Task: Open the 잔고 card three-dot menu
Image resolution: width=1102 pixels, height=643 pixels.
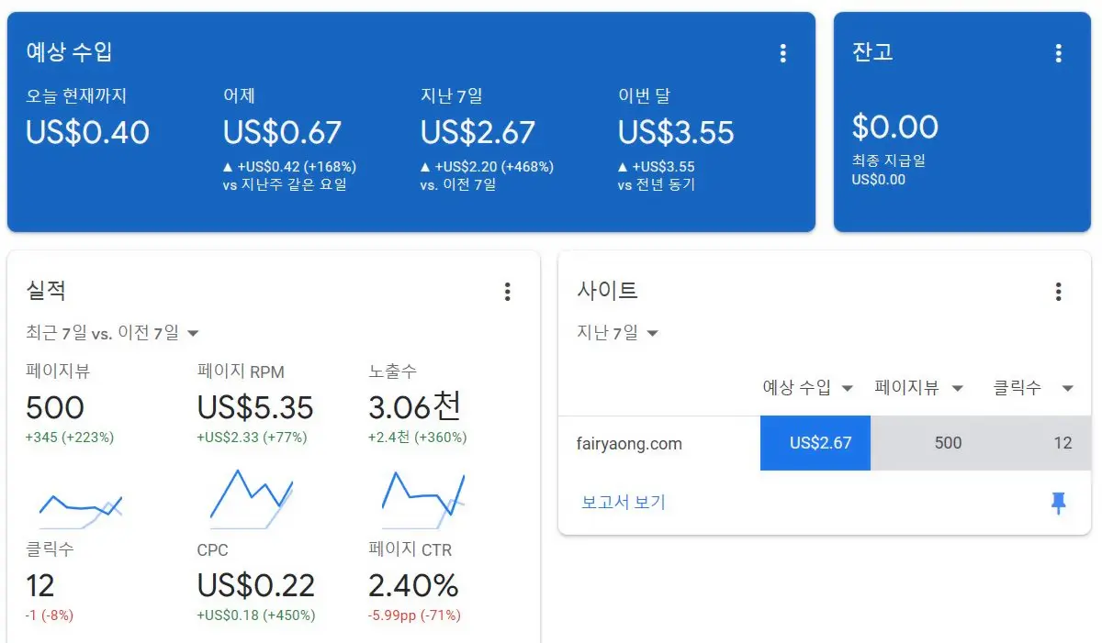Action: click(x=1058, y=52)
